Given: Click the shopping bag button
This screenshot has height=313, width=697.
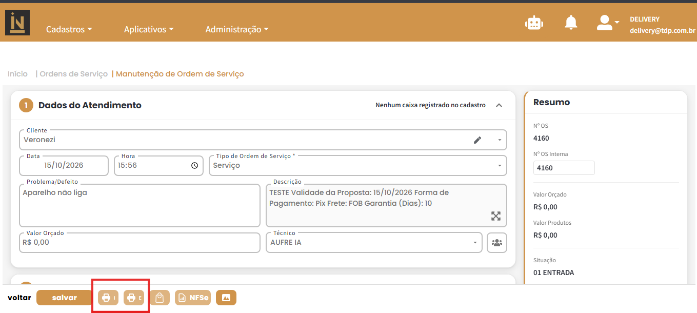Looking at the screenshot, I should (x=160, y=298).
